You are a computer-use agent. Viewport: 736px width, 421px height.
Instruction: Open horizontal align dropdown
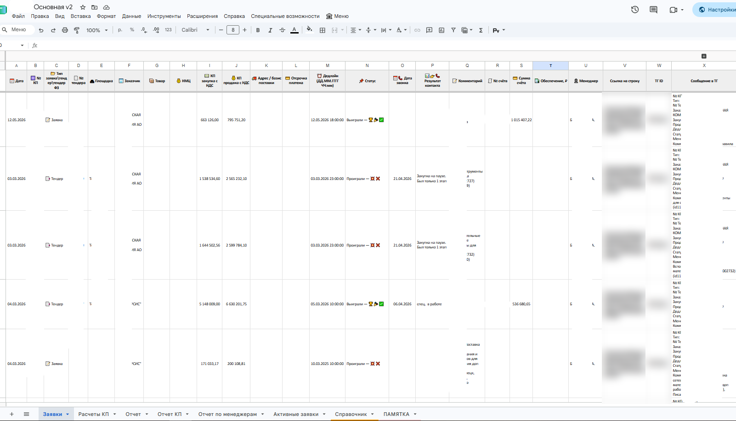pos(356,30)
